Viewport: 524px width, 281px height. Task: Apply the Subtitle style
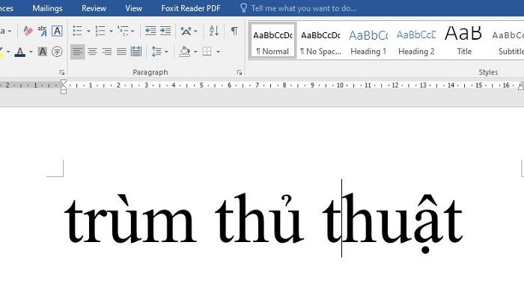point(508,40)
